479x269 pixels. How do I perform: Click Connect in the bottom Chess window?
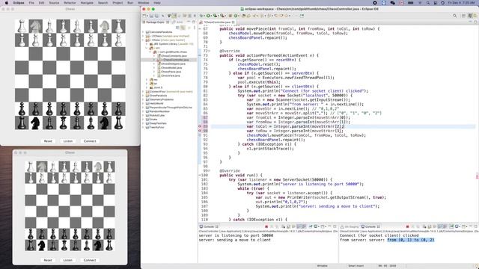(x=90, y=260)
